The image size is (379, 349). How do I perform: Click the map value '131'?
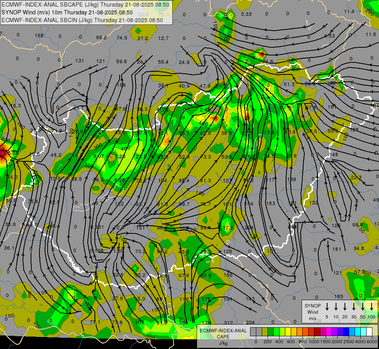pos(80,61)
